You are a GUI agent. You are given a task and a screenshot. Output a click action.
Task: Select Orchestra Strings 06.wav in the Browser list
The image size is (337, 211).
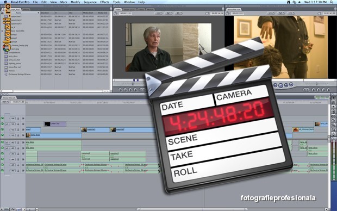(x=20, y=75)
